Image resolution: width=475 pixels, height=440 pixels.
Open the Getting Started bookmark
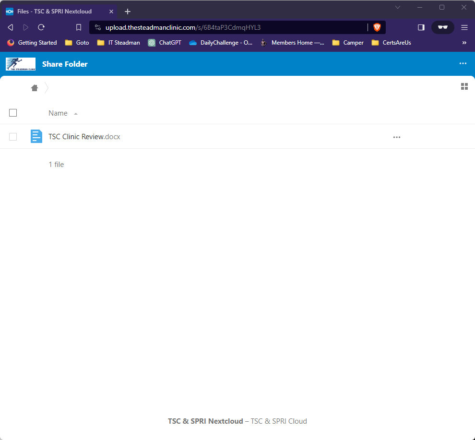tap(32, 43)
